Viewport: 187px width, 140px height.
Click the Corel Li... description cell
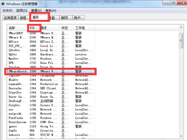tap(49, 46)
